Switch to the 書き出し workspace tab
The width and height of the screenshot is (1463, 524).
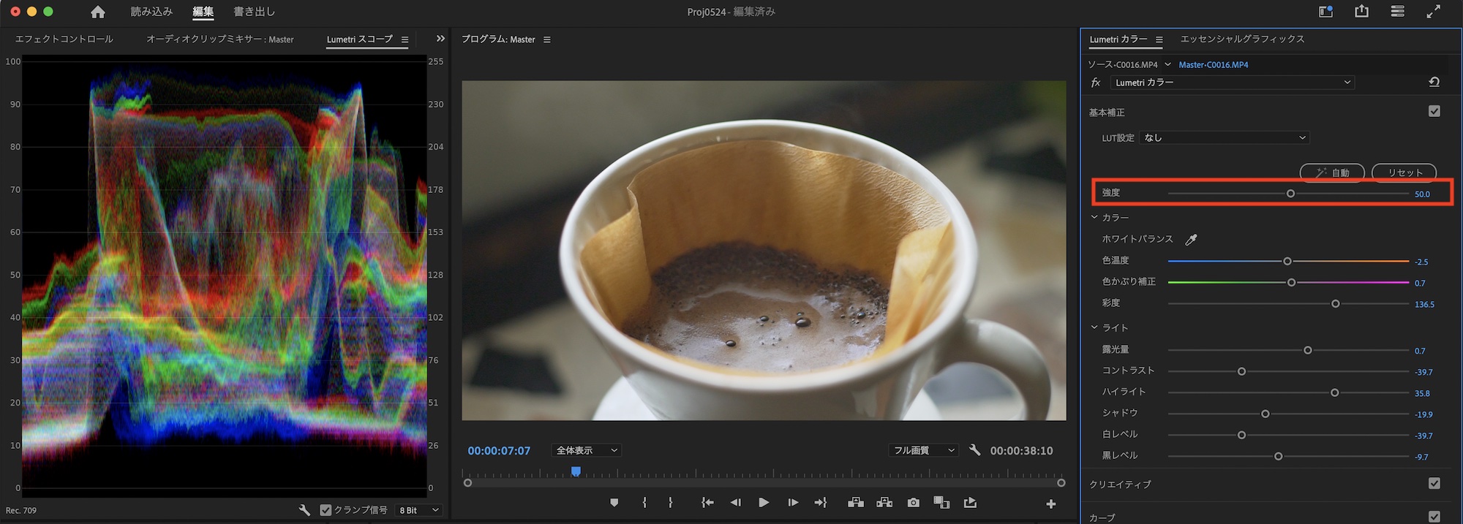(254, 12)
